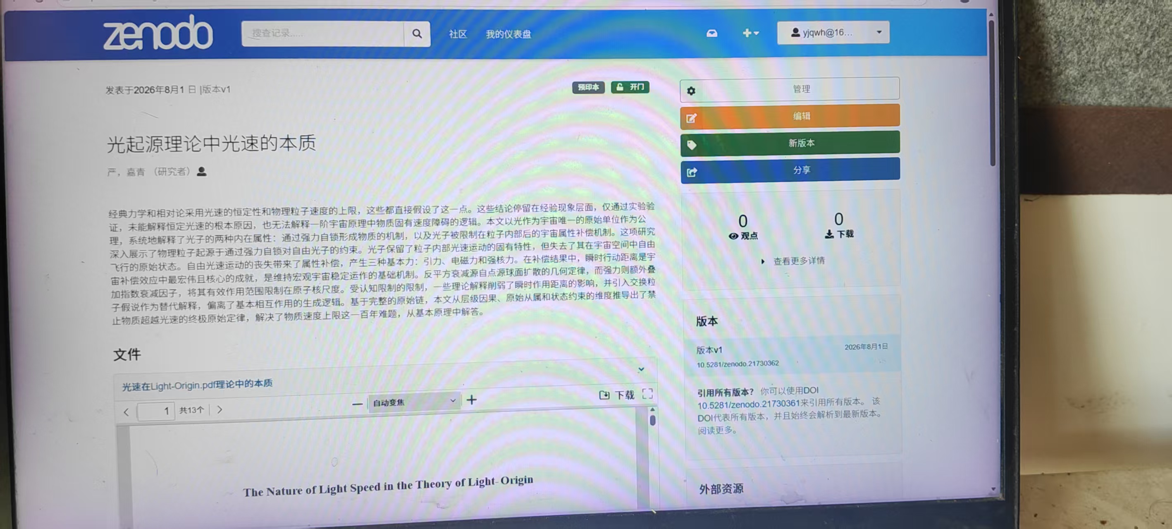Zoom out the PDF with minus icon
The height and width of the screenshot is (529, 1172).
pyautogui.click(x=357, y=403)
